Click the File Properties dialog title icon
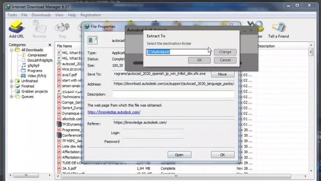Image resolution: width=321 pixels, height=181 pixels. [87, 27]
